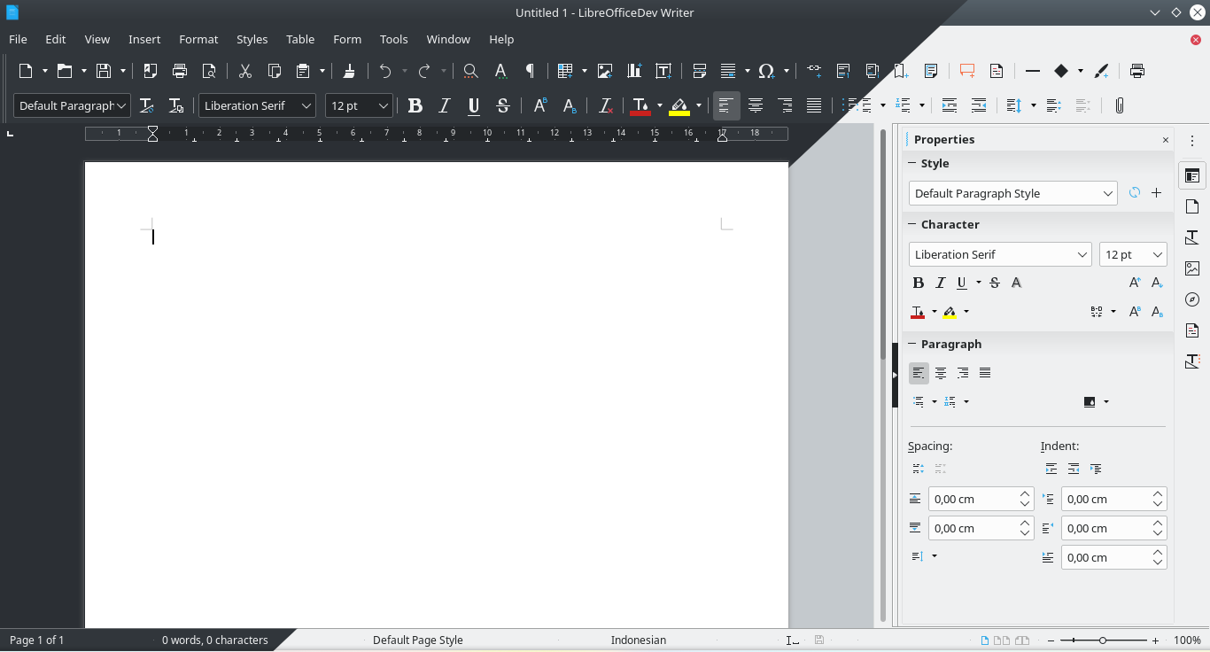
Task: Collapse the Character section in Properties
Action: click(911, 224)
